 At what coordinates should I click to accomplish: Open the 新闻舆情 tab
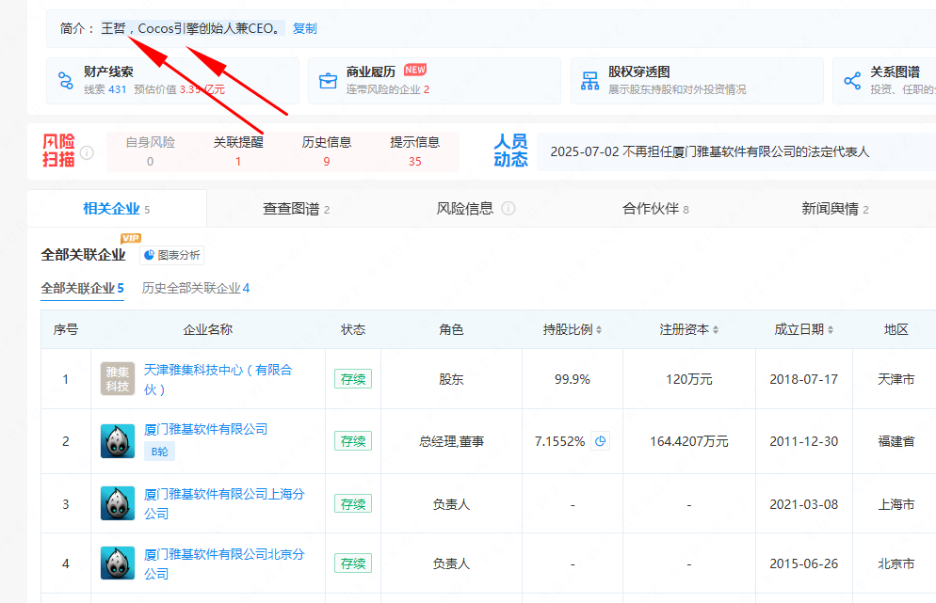click(x=834, y=209)
